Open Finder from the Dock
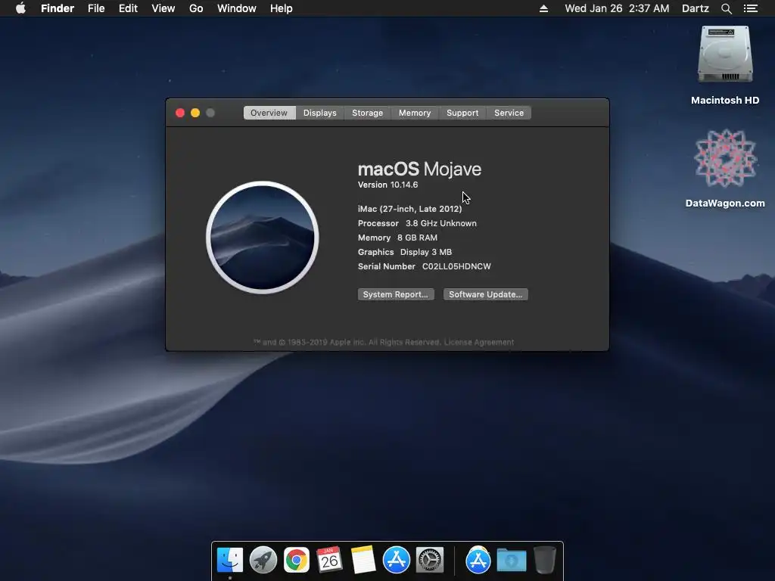Screen dimensions: 775x581 [230, 561]
